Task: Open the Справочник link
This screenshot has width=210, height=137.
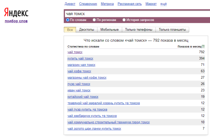Action: point(88,4)
